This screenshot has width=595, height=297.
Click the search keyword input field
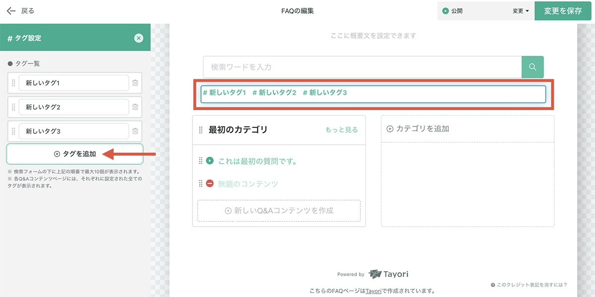362,67
